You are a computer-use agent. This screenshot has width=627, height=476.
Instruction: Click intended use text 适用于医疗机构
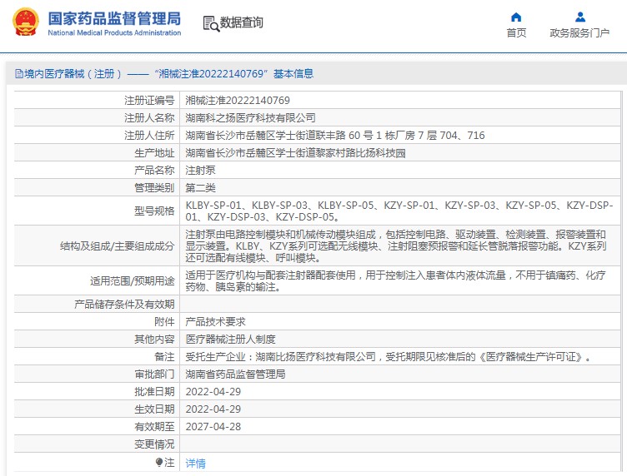click(x=395, y=281)
